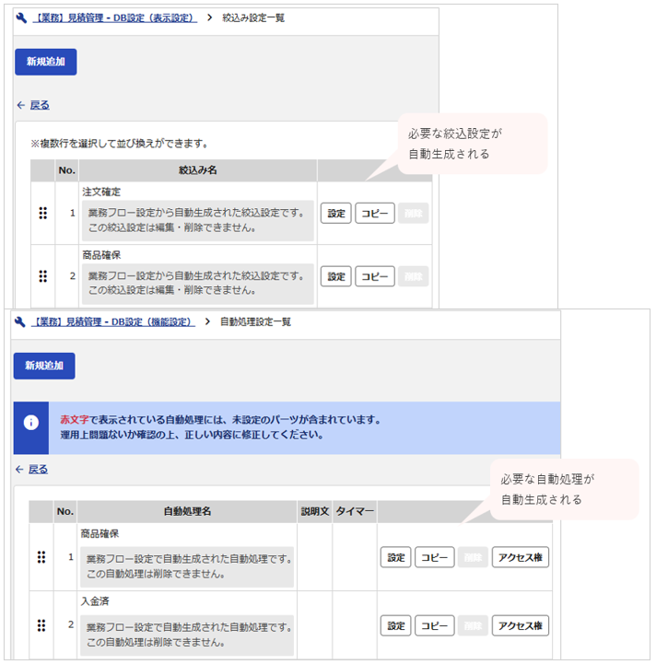Click コピー for 注文確定 filter
Image resolution: width=656 pixels, height=664 pixels.
[375, 213]
